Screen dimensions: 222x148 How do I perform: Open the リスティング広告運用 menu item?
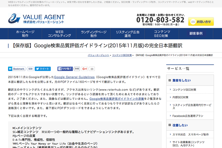pos(128,34)
